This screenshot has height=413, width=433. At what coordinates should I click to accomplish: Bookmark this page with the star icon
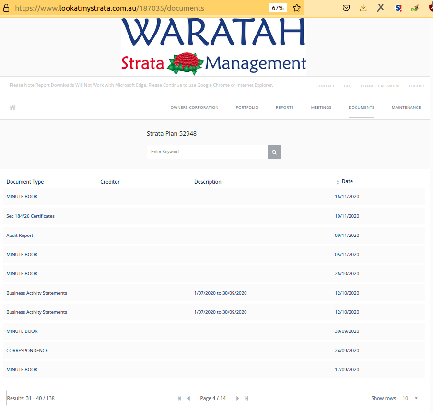pos(297,8)
